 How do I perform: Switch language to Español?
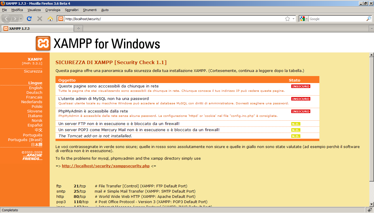pos(35,125)
